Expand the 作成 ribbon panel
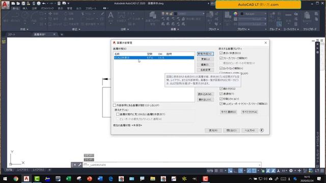 click(x=24, y=29)
